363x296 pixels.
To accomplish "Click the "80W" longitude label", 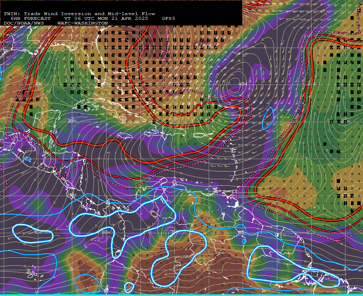I will [107, 232].
